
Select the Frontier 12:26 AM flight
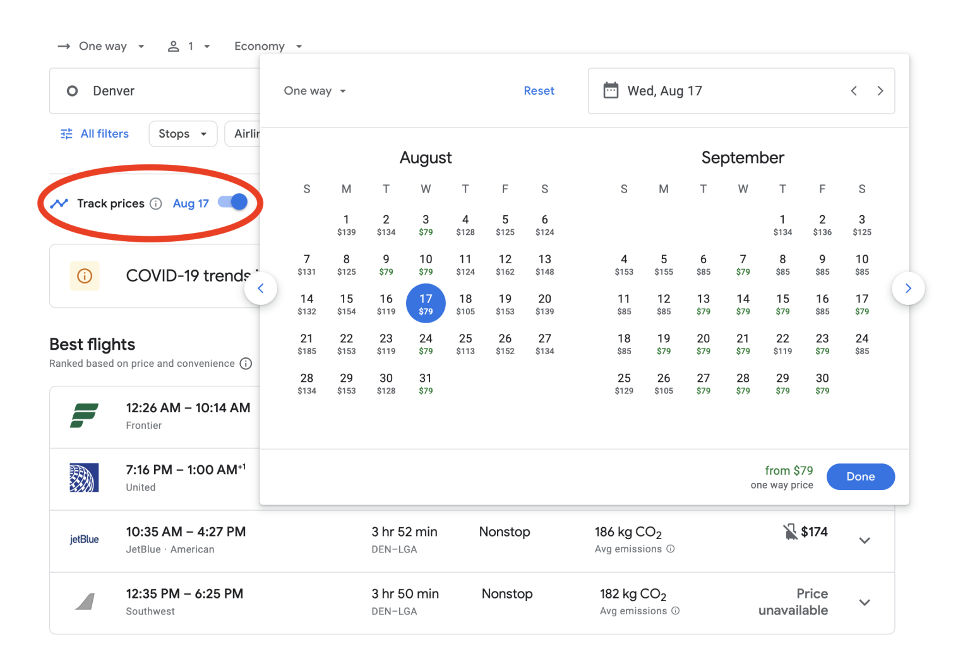pos(155,417)
